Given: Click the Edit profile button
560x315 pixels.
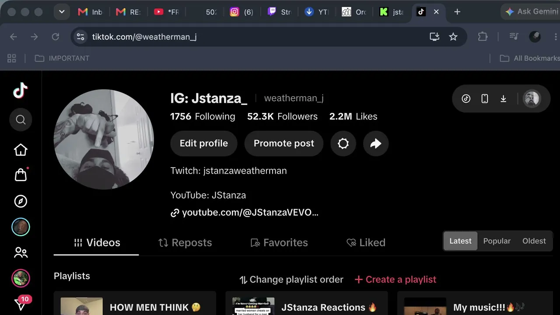Looking at the screenshot, I should tap(204, 143).
